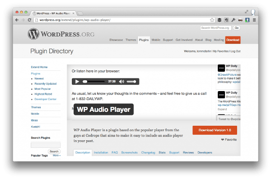Open Recently Updated plugins link
The height and width of the screenshot is (179, 271).
coord(46,84)
